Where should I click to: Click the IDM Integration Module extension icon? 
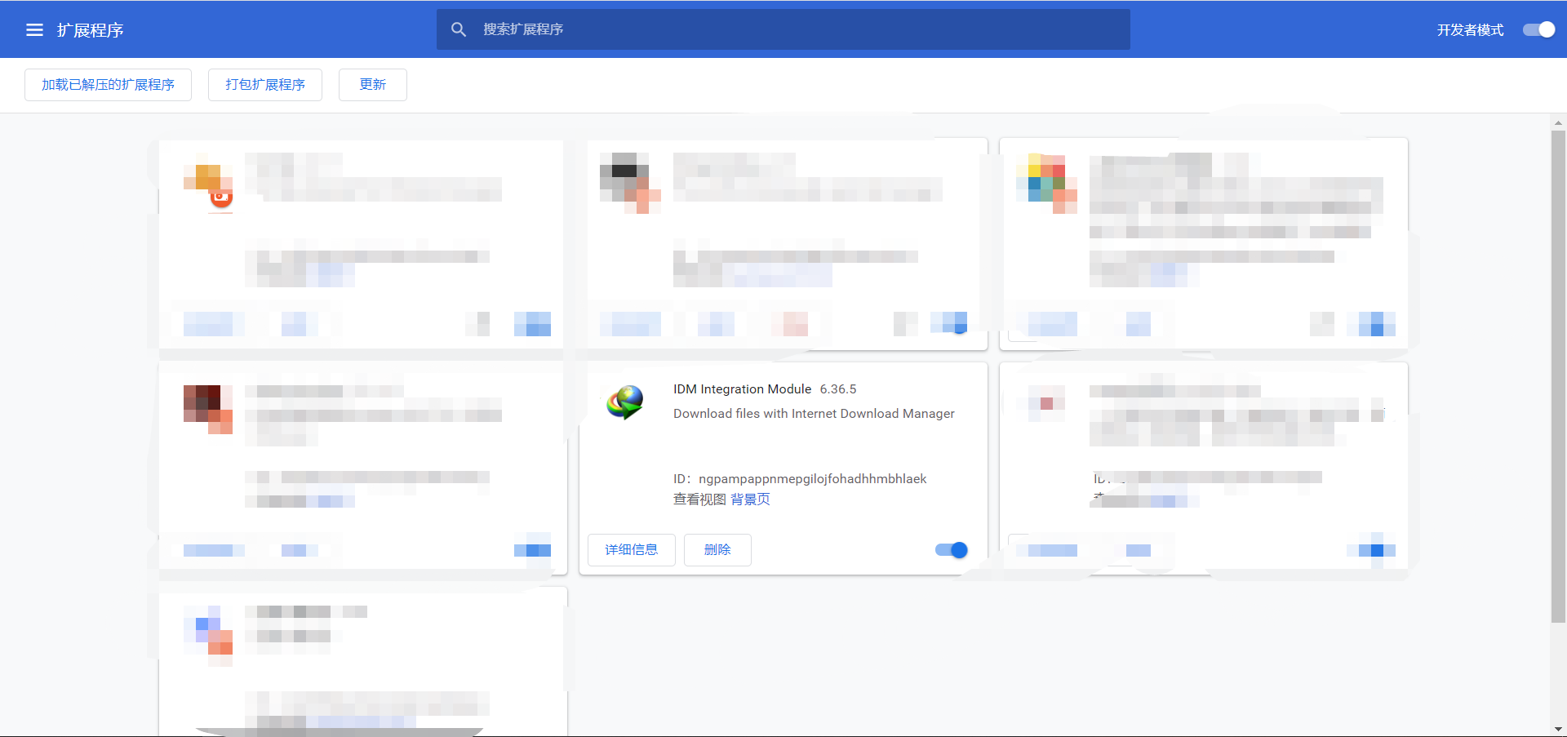(x=625, y=402)
